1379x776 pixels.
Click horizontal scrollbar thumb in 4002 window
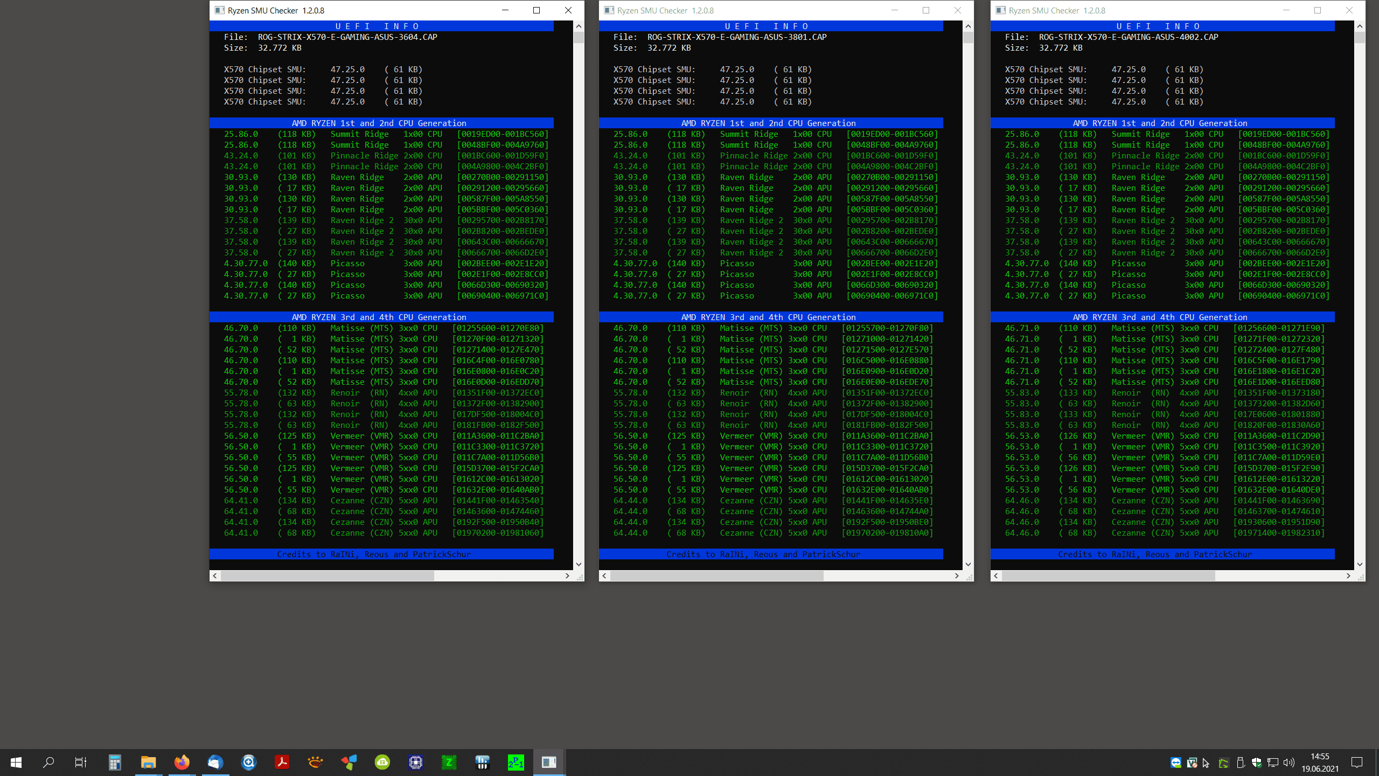[1109, 576]
